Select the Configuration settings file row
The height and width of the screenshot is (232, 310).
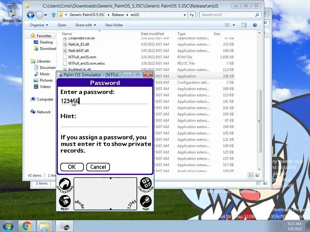pos(195,82)
